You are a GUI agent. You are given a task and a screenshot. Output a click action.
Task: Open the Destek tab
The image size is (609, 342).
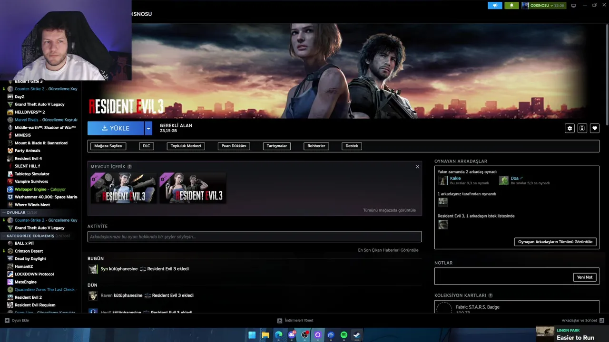coord(352,146)
